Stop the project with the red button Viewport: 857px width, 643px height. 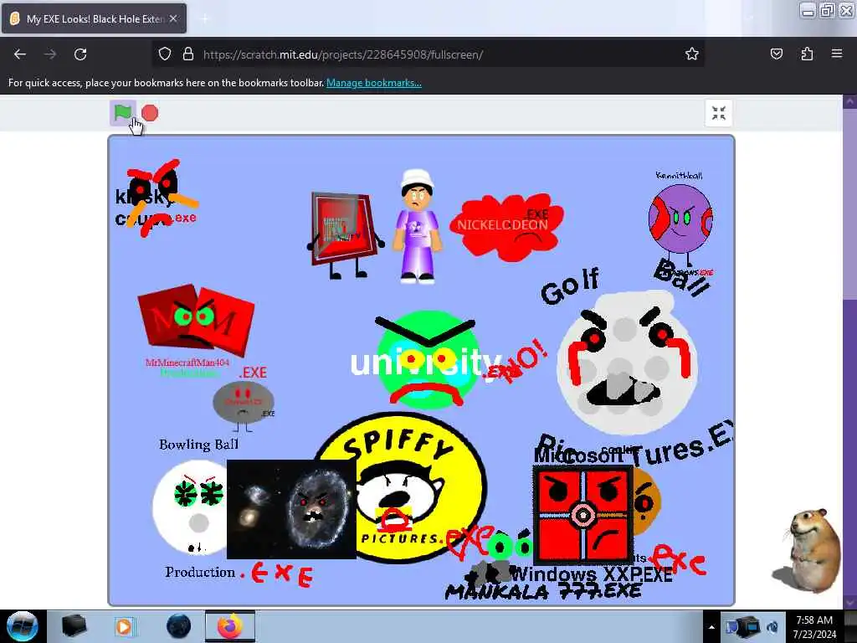[x=150, y=113]
